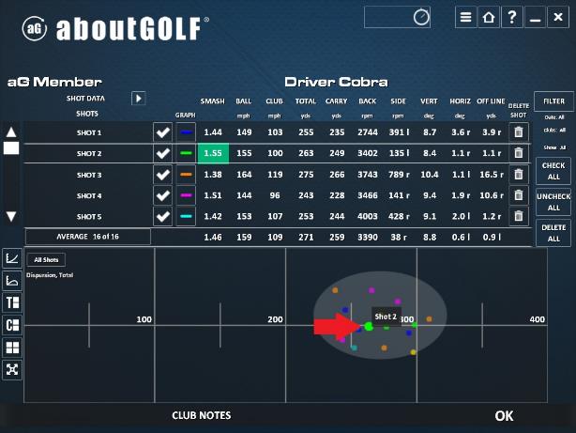
Task: Click the fullscreen expand icon
Action: pos(12,369)
